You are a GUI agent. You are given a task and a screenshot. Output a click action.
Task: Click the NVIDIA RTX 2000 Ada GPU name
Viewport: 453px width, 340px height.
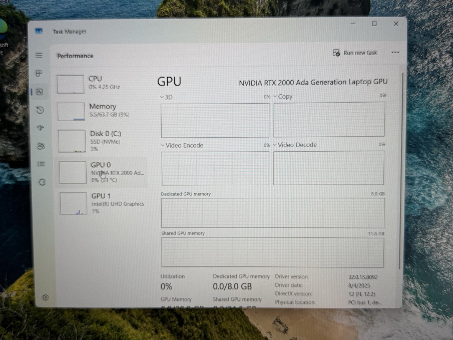point(313,82)
